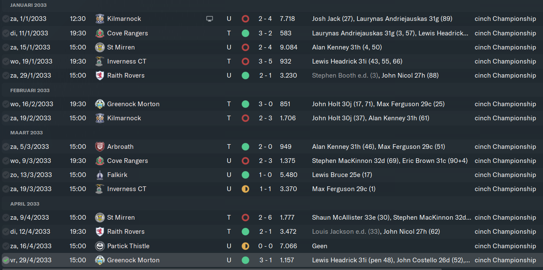The height and width of the screenshot is (270, 543).
Task: Click the Cove Rangers badge on 11/1/2033
Action: coord(100,33)
